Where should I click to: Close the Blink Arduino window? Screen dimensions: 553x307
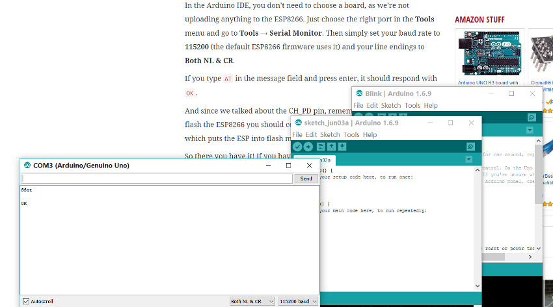[532, 93]
